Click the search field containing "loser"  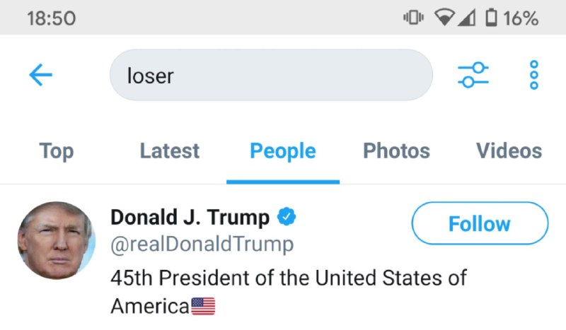click(271, 75)
